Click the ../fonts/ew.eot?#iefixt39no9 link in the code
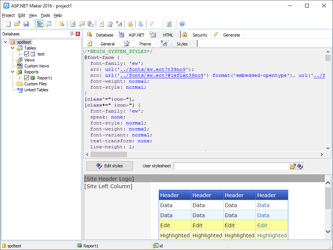The image size is (333, 250). pos(162,75)
